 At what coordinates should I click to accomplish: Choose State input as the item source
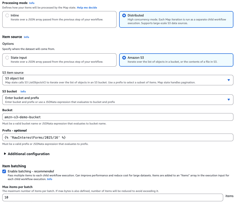[7, 58]
